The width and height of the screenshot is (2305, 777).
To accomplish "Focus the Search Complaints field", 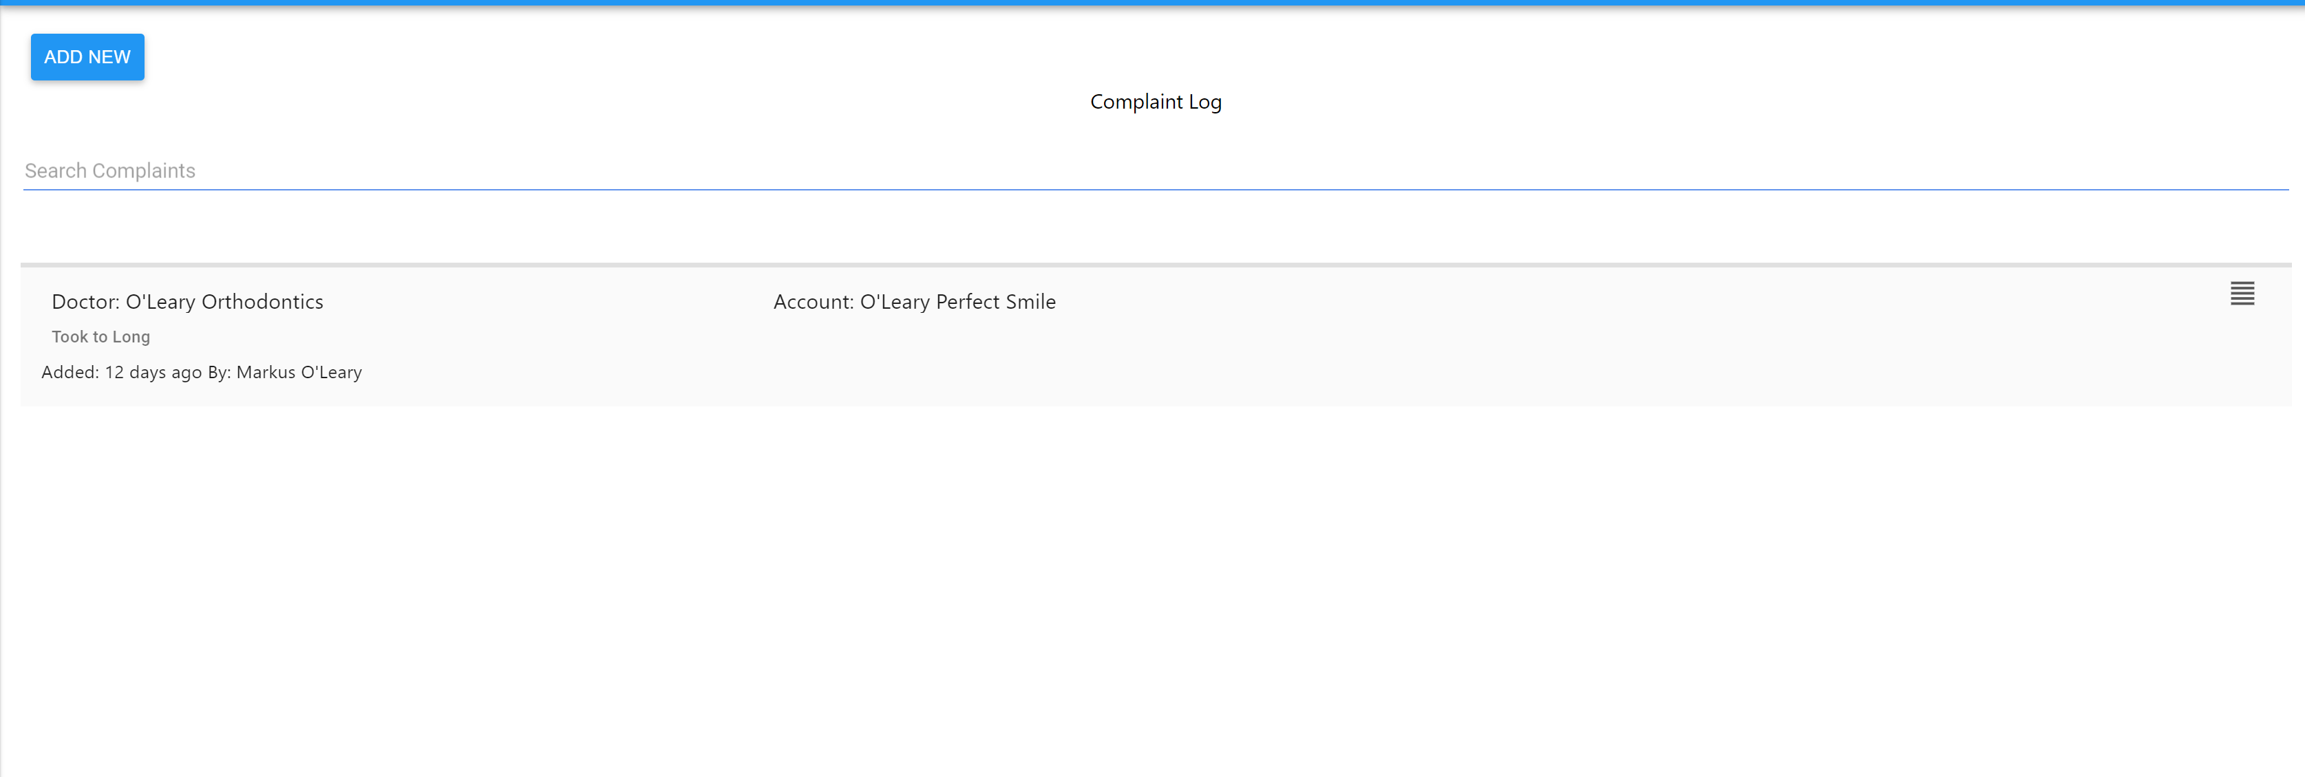I will (x=1154, y=171).
